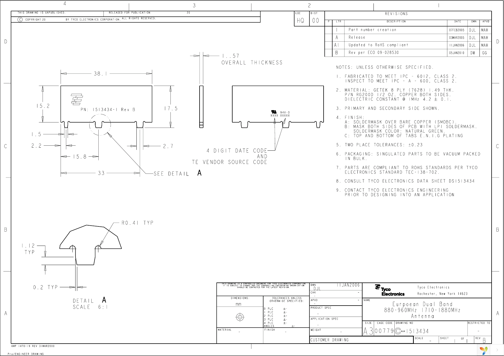The width and height of the screenshot is (504, 356).
Task: Select 'Rev per ECO 09-028530' description
Action: click(x=373, y=52)
